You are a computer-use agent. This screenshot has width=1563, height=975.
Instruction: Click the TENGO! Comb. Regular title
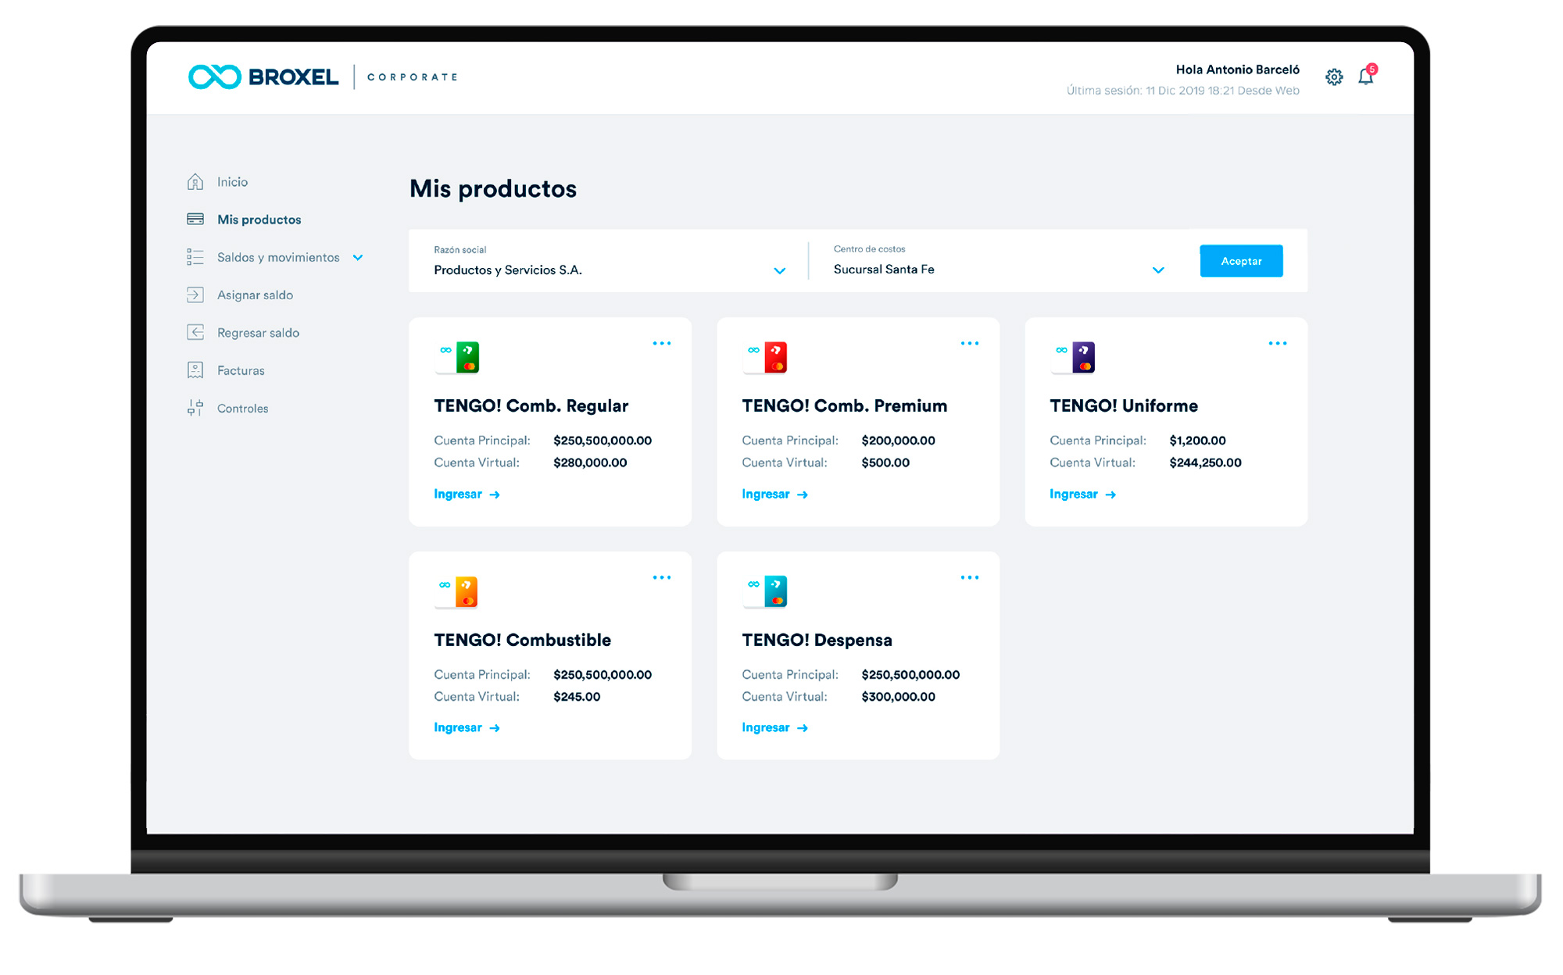click(x=531, y=405)
